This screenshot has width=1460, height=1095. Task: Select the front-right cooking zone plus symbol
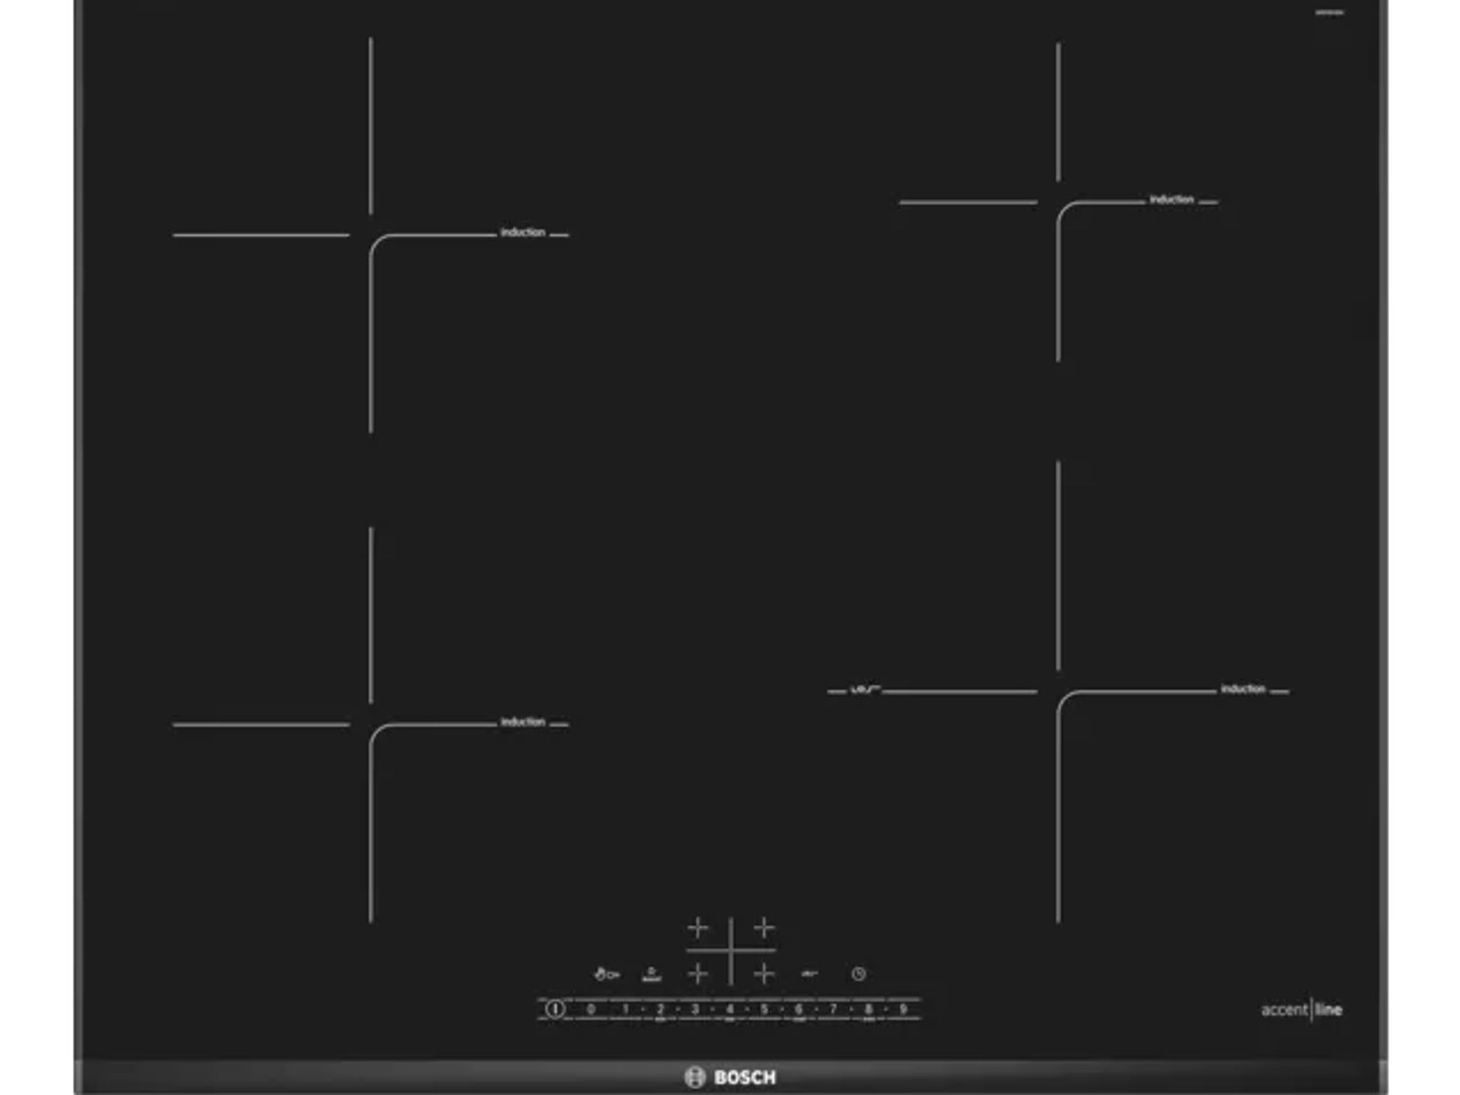765,974
